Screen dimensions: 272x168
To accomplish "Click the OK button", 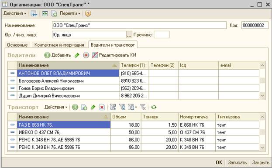I will point(219,162).
